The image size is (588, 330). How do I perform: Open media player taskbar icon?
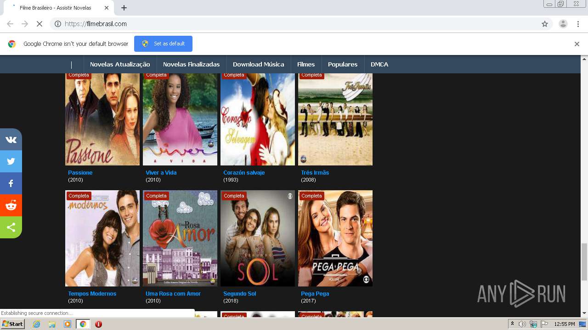click(x=68, y=324)
